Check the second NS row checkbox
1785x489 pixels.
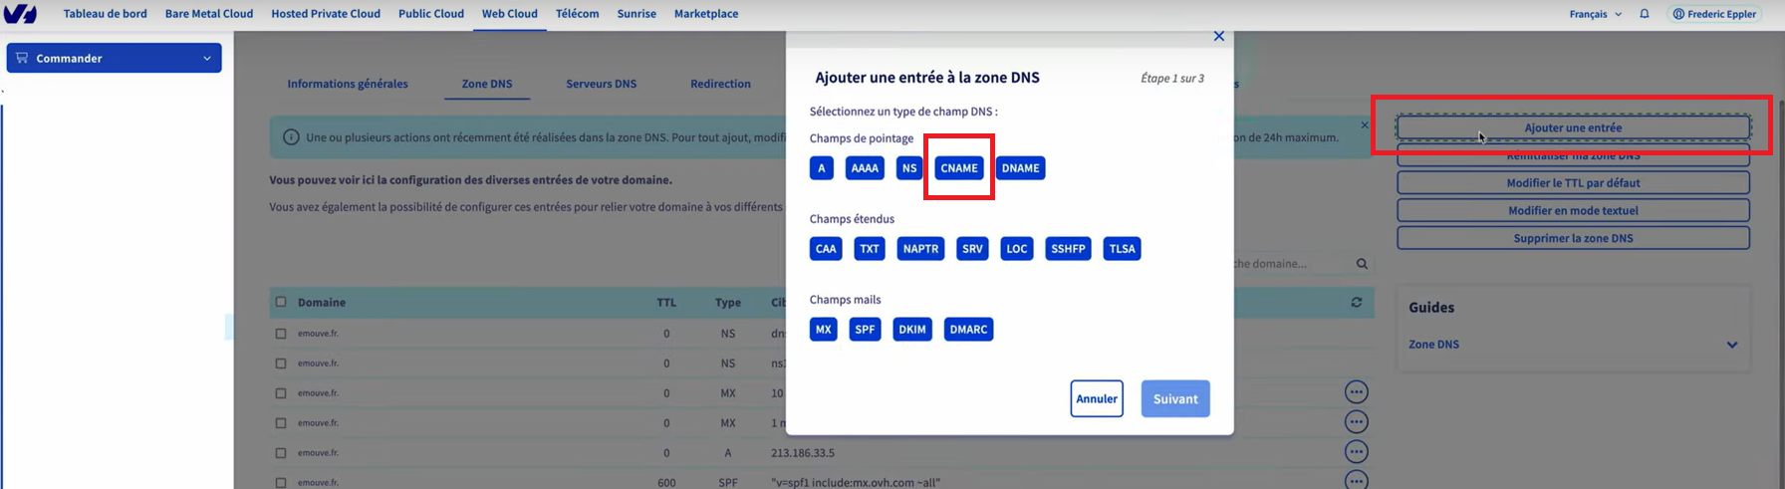tap(281, 364)
